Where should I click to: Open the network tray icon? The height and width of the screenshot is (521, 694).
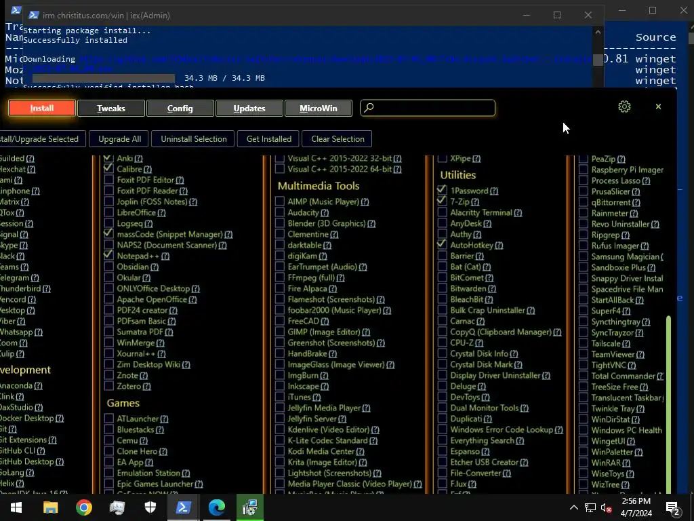pos(590,507)
